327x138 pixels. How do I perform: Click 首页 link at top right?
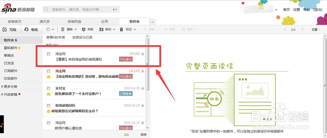(286, 9)
